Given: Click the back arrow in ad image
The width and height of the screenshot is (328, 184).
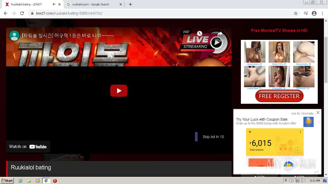Looking at the screenshot, I should tap(250, 132).
